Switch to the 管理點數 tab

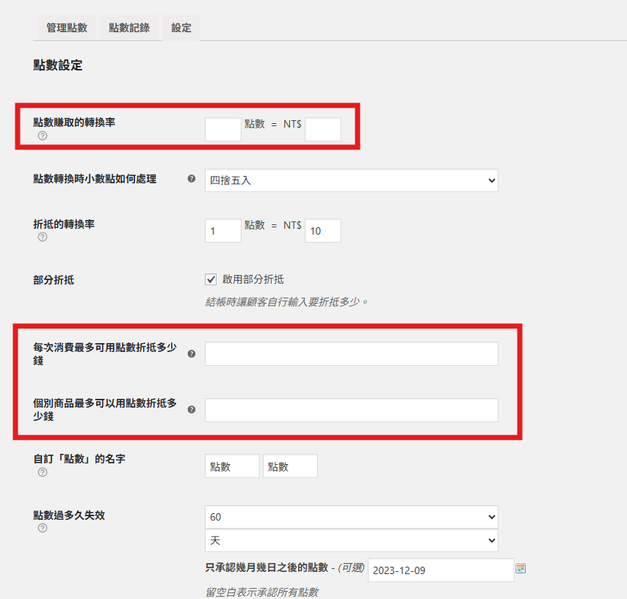coord(66,28)
